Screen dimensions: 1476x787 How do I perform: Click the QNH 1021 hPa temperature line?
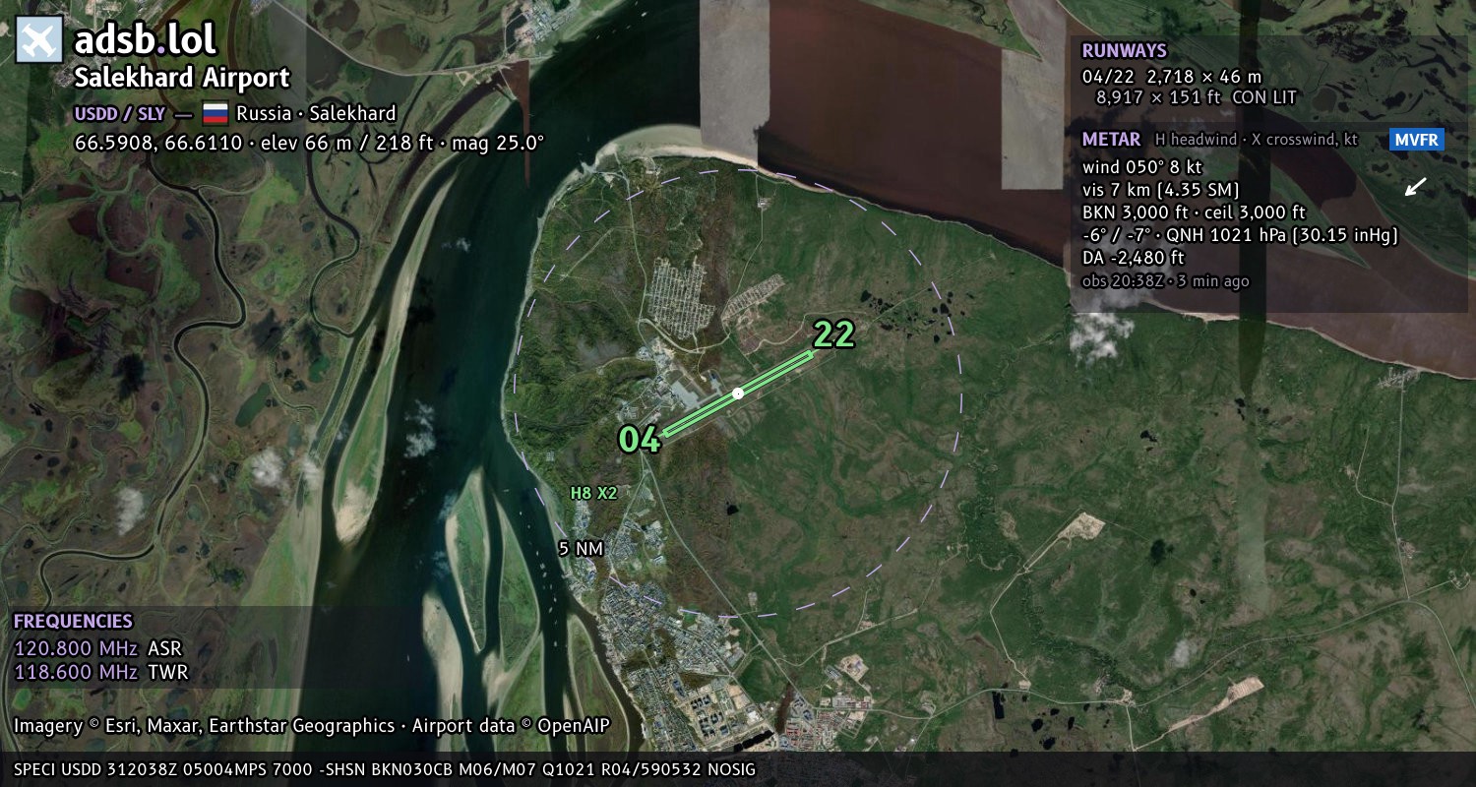1240,235
